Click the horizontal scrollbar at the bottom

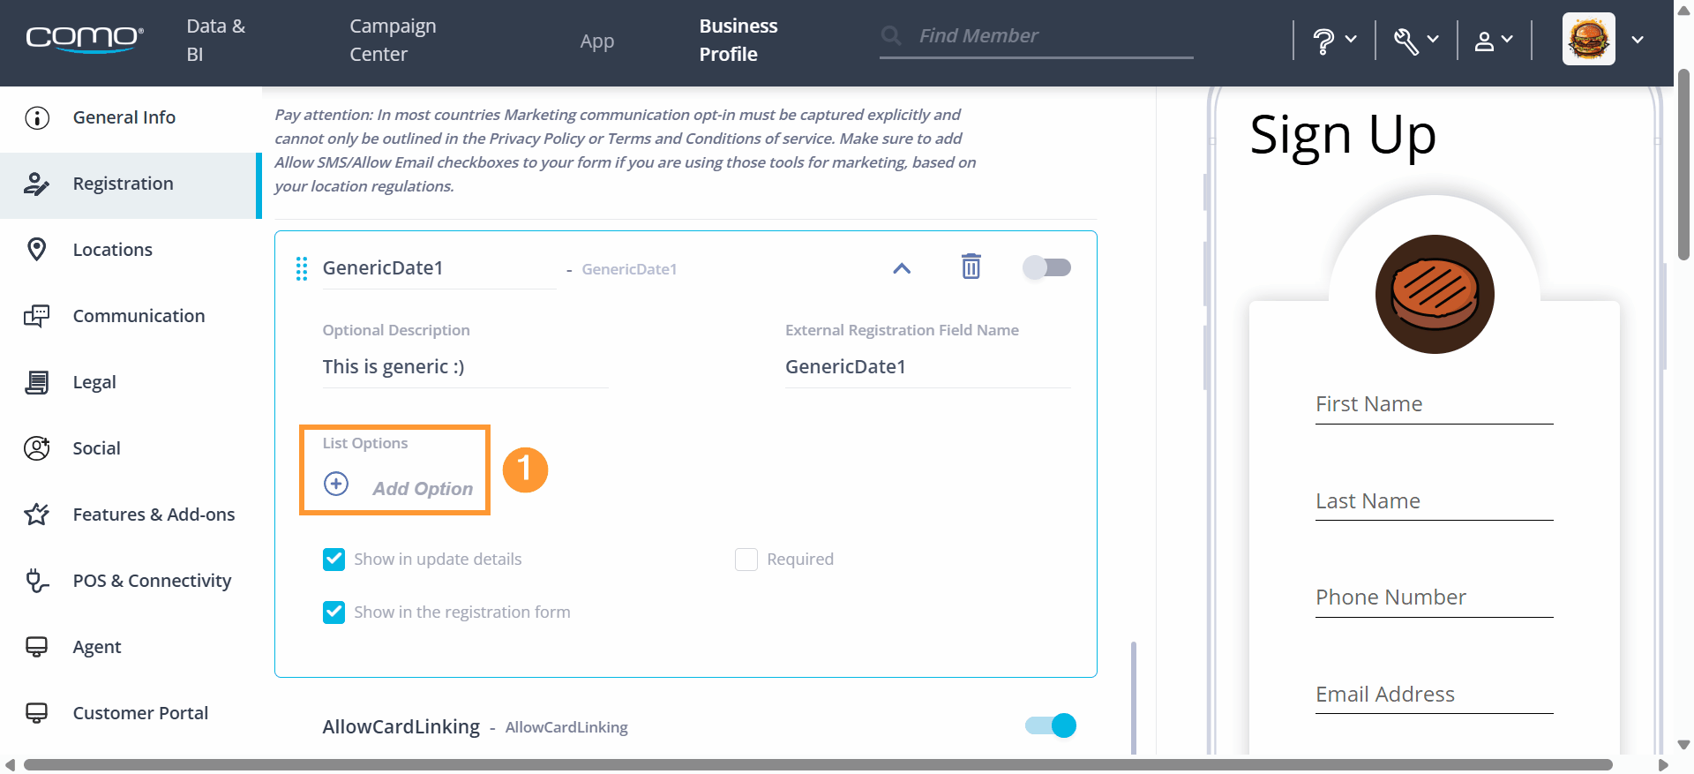click(818, 764)
